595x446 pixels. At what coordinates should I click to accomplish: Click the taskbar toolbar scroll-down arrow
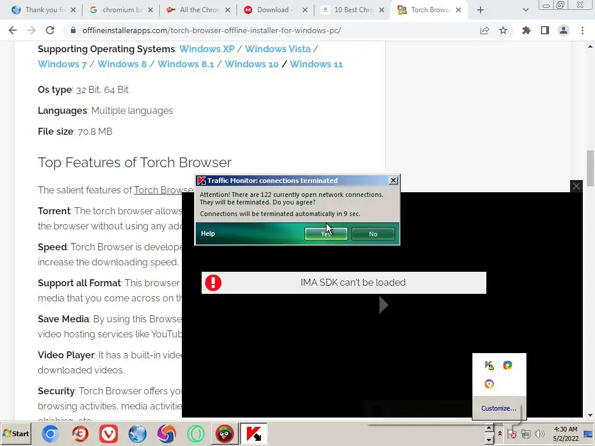point(489,440)
